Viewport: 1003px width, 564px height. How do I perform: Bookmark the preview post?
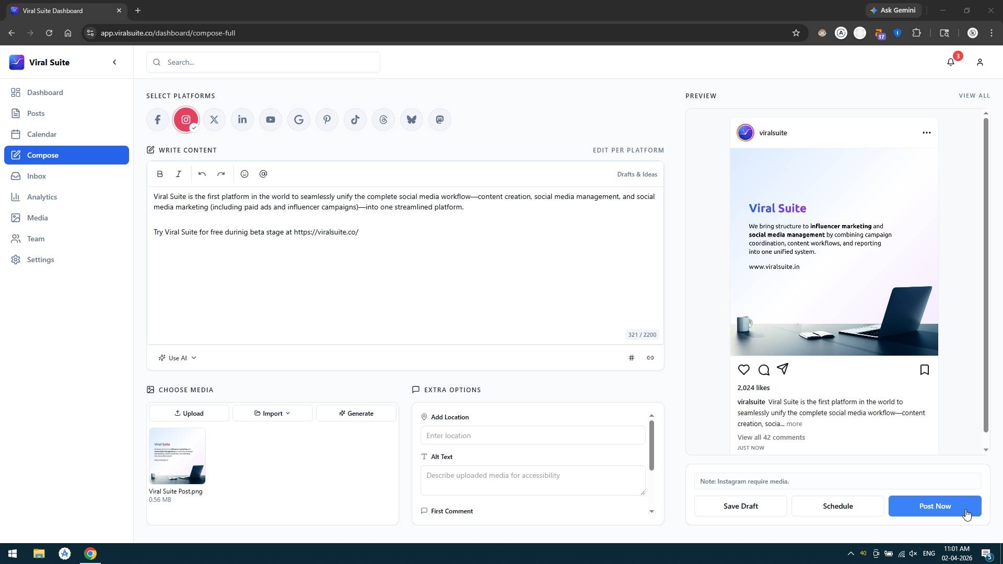click(x=925, y=370)
